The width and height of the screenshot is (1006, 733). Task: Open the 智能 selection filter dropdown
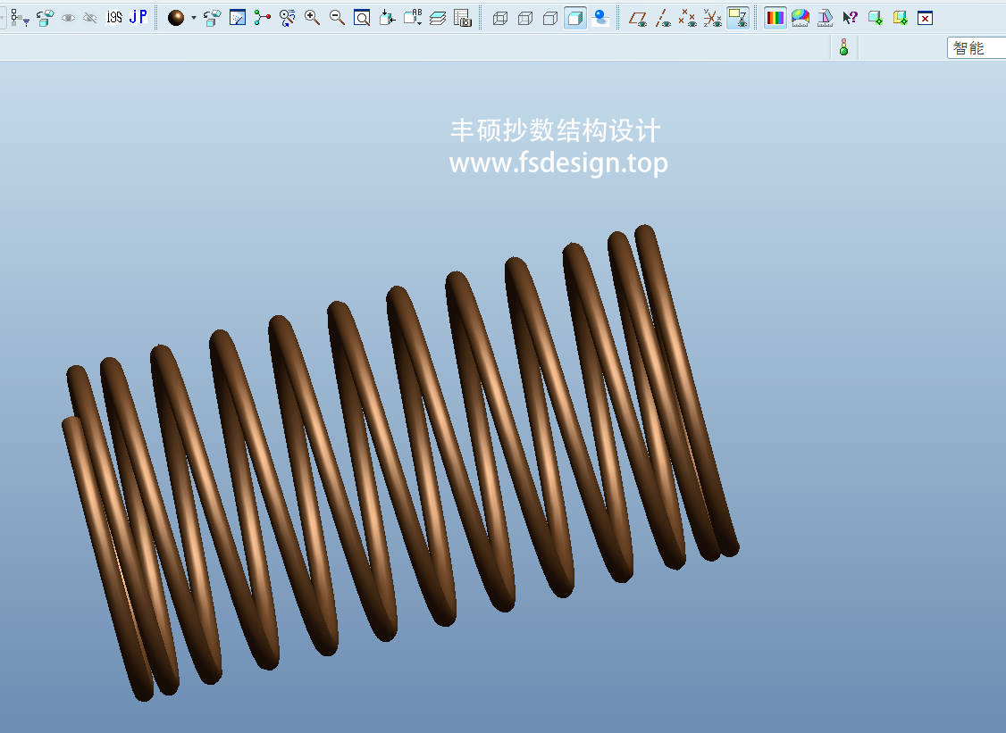[975, 48]
